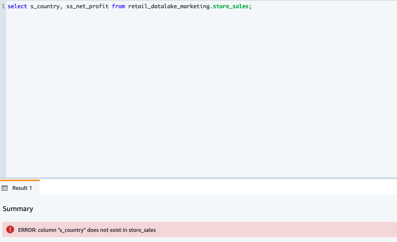Click the ERROR column does not exist message
397x242 pixels.
pos(87,230)
